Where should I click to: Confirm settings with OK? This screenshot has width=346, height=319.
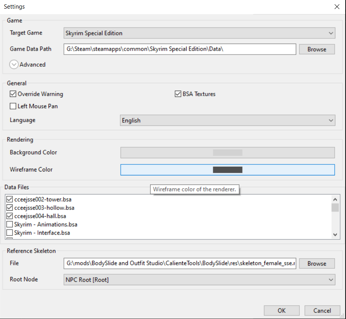point(282,311)
